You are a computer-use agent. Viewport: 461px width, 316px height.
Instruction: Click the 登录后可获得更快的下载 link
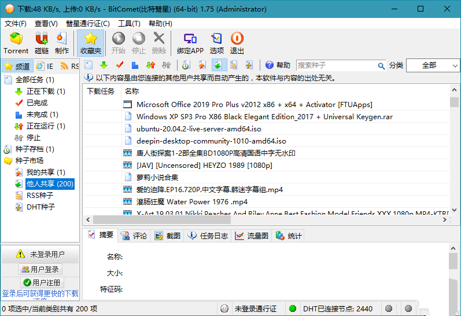coord(40,293)
